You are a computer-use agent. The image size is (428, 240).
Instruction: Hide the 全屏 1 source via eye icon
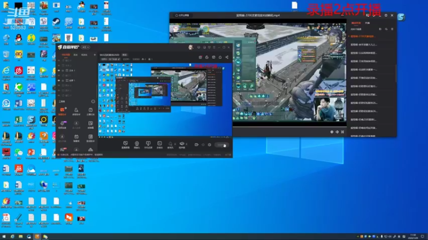(59, 81)
